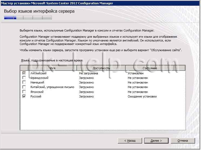Click the Китайский, упрощенное письмо name

pyautogui.click(x=52, y=87)
